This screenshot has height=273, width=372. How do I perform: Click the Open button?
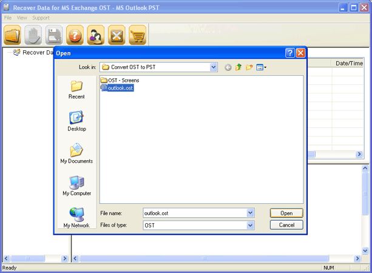click(286, 213)
